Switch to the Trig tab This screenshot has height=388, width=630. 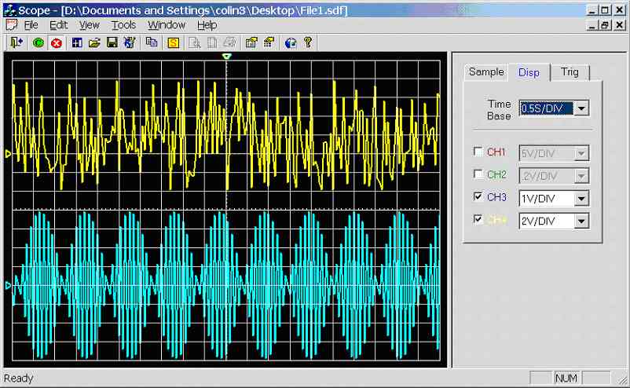(x=570, y=72)
